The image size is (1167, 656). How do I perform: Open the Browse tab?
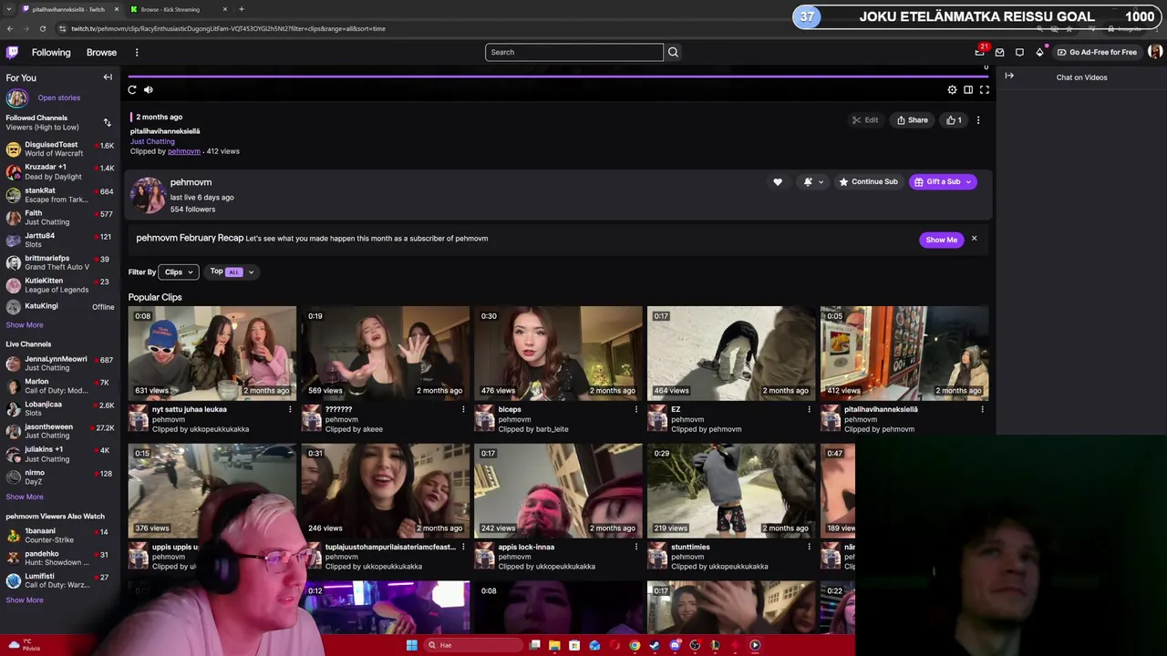click(101, 52)
